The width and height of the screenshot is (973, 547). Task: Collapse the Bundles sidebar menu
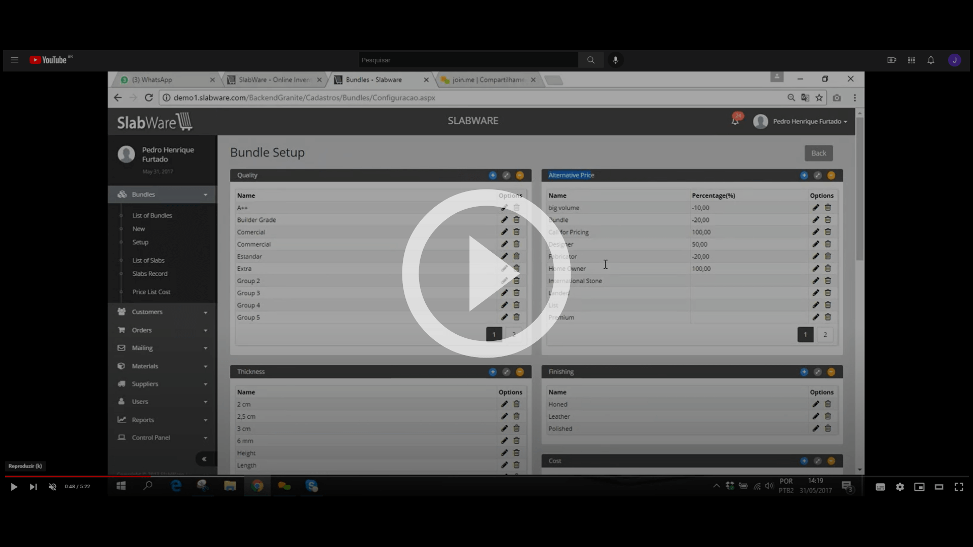pos(162,194)
